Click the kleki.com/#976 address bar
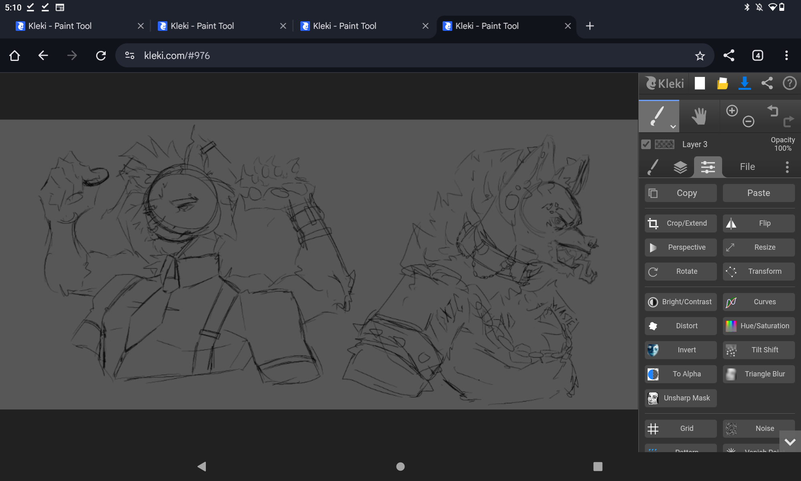Screen dimensions: 801x481 tap(415, 55)
